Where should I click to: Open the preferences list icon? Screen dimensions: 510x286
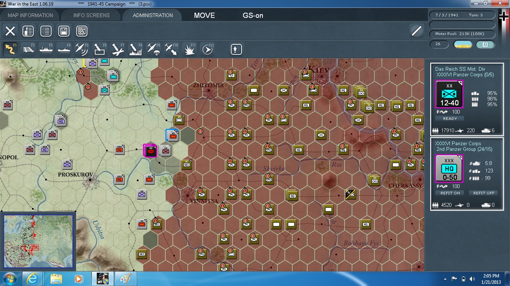coord(46,31)
